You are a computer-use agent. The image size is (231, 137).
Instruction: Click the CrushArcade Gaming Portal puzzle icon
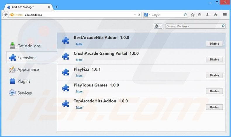tap(65, 56)
